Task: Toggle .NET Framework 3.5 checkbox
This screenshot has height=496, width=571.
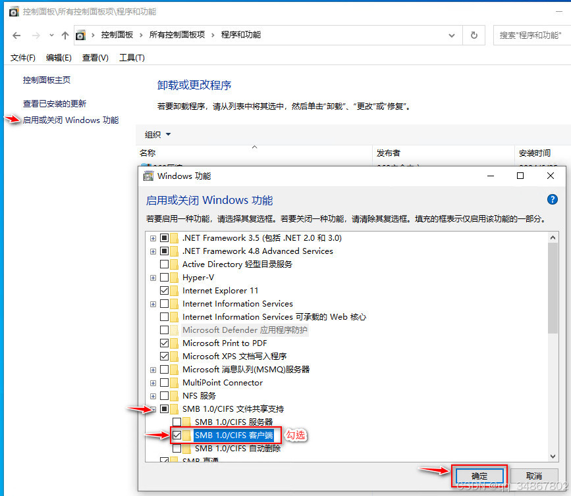Action: point(164,238)
